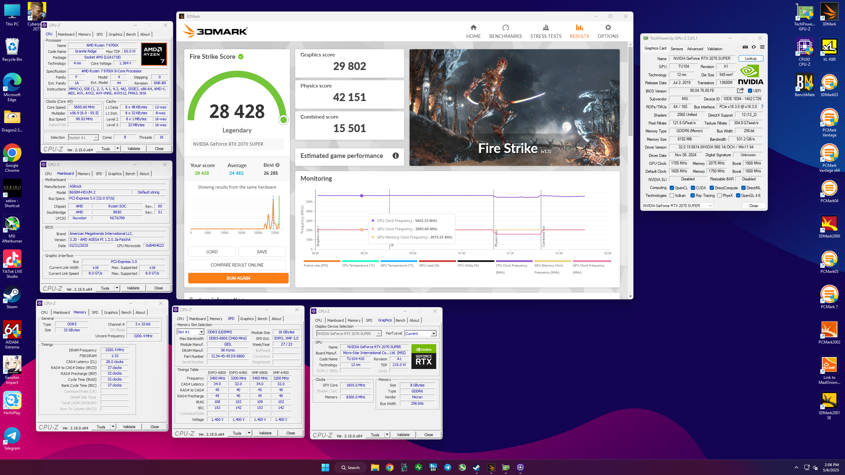Click the Frame rate orange legend swatch

322,261
